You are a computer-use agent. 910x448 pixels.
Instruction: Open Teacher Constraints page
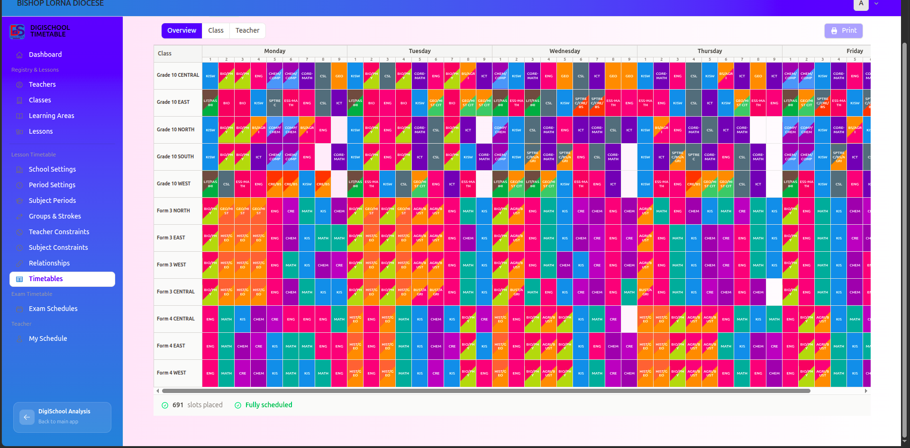pos(62,232)
